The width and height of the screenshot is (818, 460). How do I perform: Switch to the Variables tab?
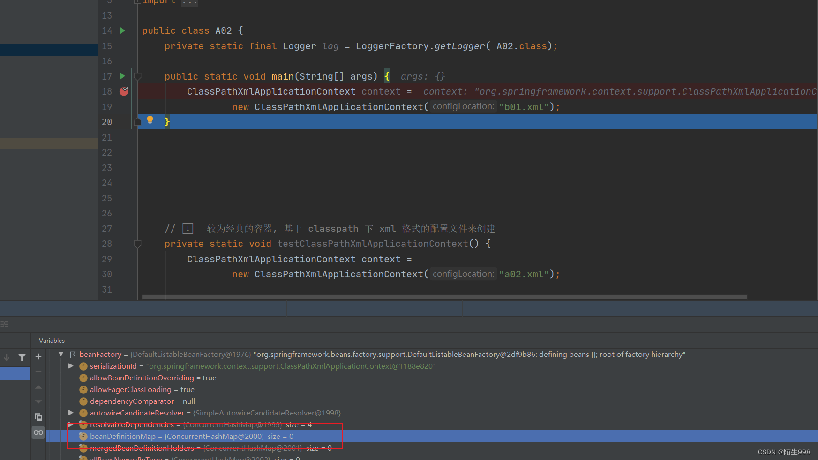click(x=52, y=341)
